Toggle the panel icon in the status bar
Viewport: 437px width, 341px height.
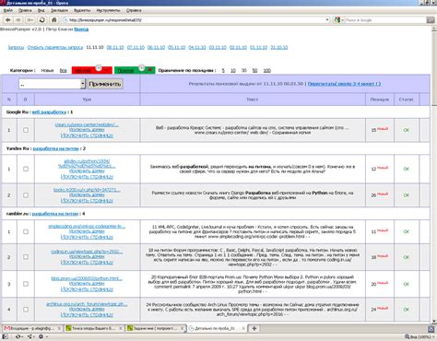click(6, 336)
